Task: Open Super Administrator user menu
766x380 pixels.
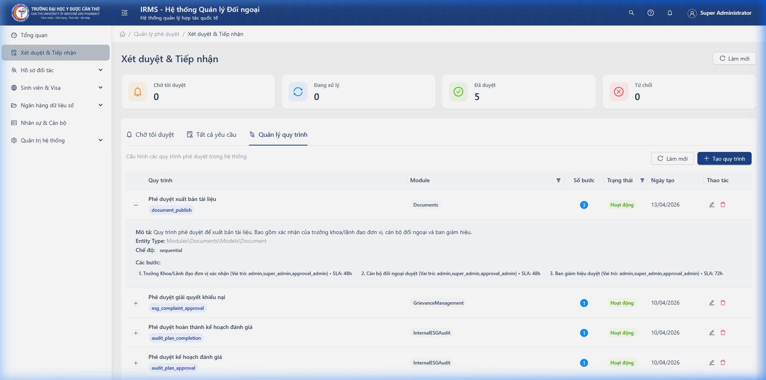Action: (719, 13)
